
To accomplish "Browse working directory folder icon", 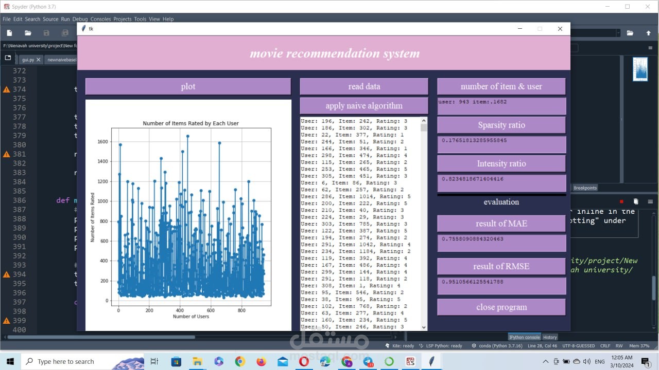I will [630, 33].
